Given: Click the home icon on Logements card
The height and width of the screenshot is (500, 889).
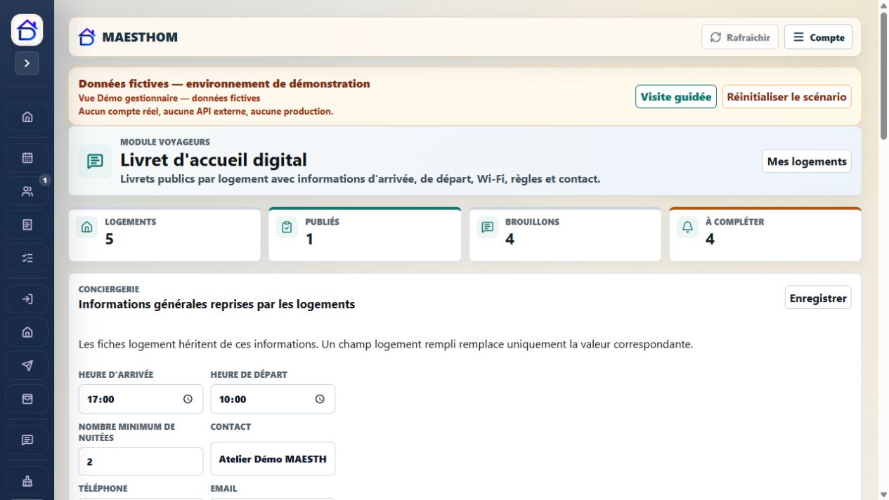Looking at the screenshot, I should 87,228.
